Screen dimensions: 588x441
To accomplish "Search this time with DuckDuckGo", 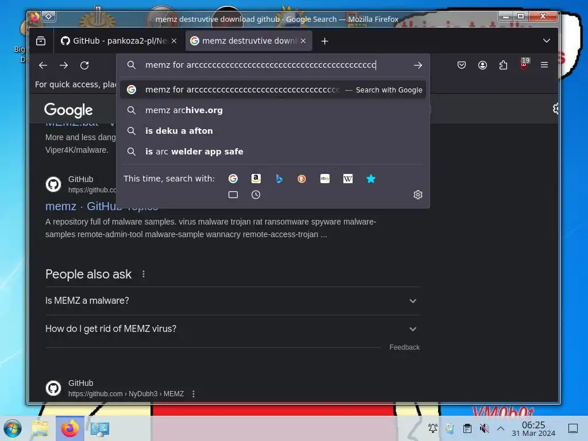I will [x=302, y=179].
